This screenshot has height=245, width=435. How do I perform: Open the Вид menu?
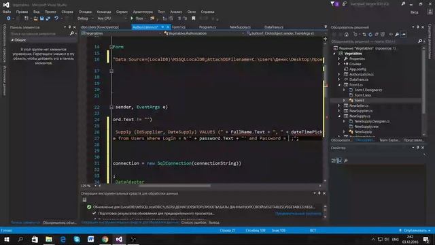(36, 12)
